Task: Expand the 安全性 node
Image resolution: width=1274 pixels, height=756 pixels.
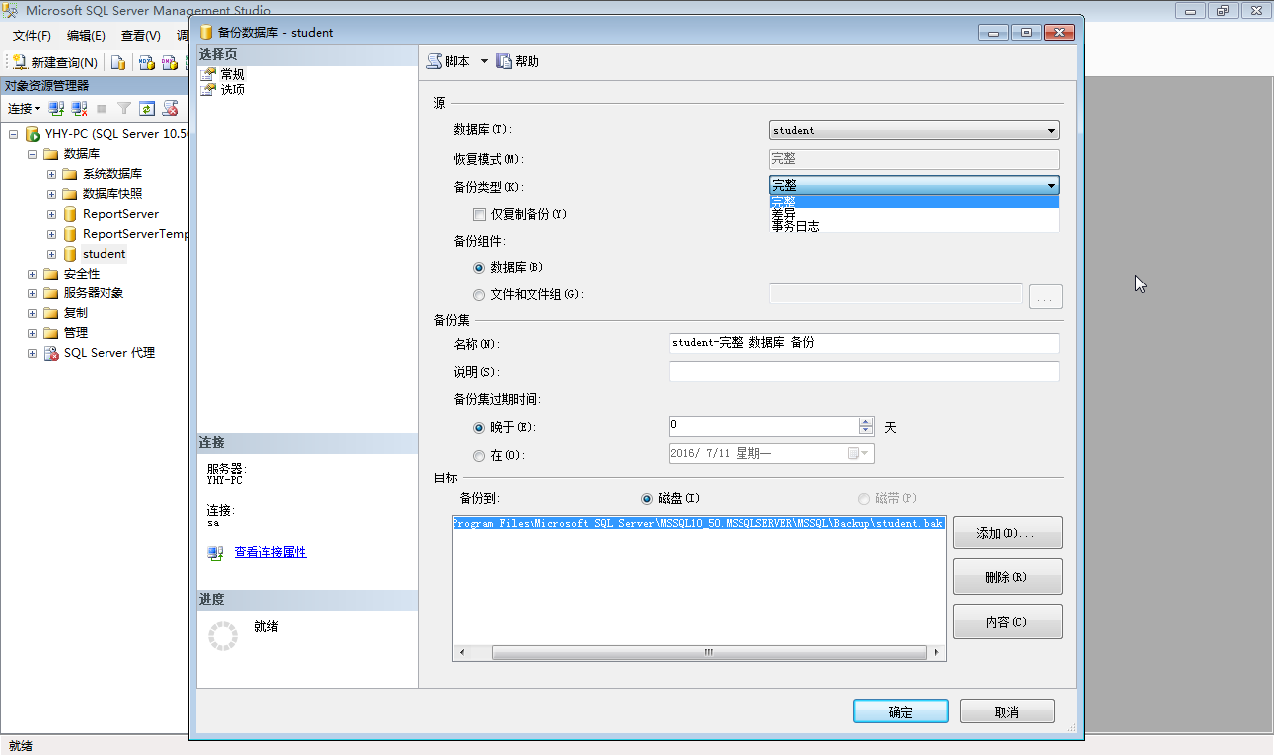Action: tap(33, 274)
